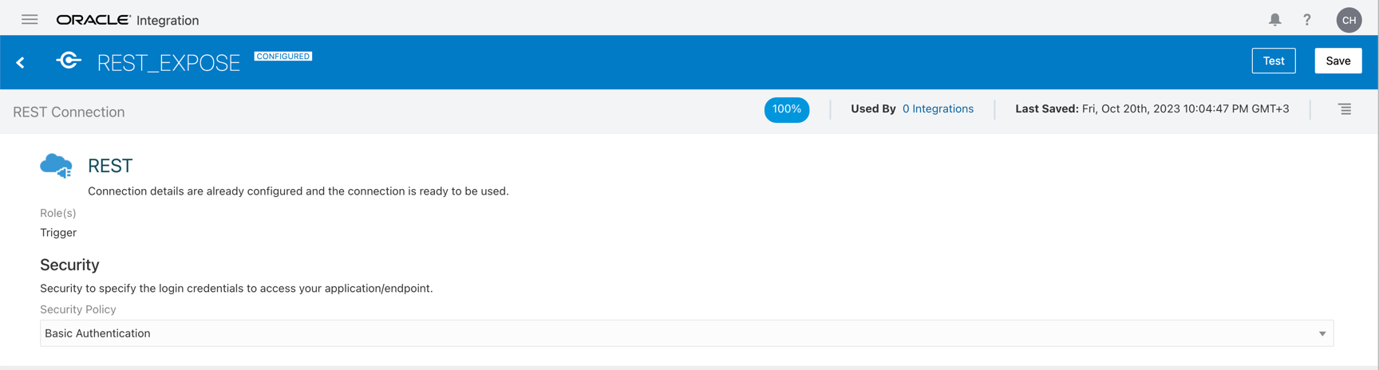
Task: Click the REST_EXPOSE connection title
Action: click(168, 63)
